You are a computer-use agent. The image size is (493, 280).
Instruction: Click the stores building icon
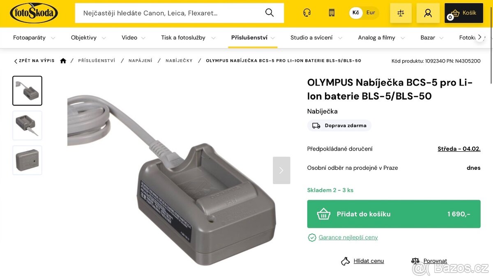332,13
